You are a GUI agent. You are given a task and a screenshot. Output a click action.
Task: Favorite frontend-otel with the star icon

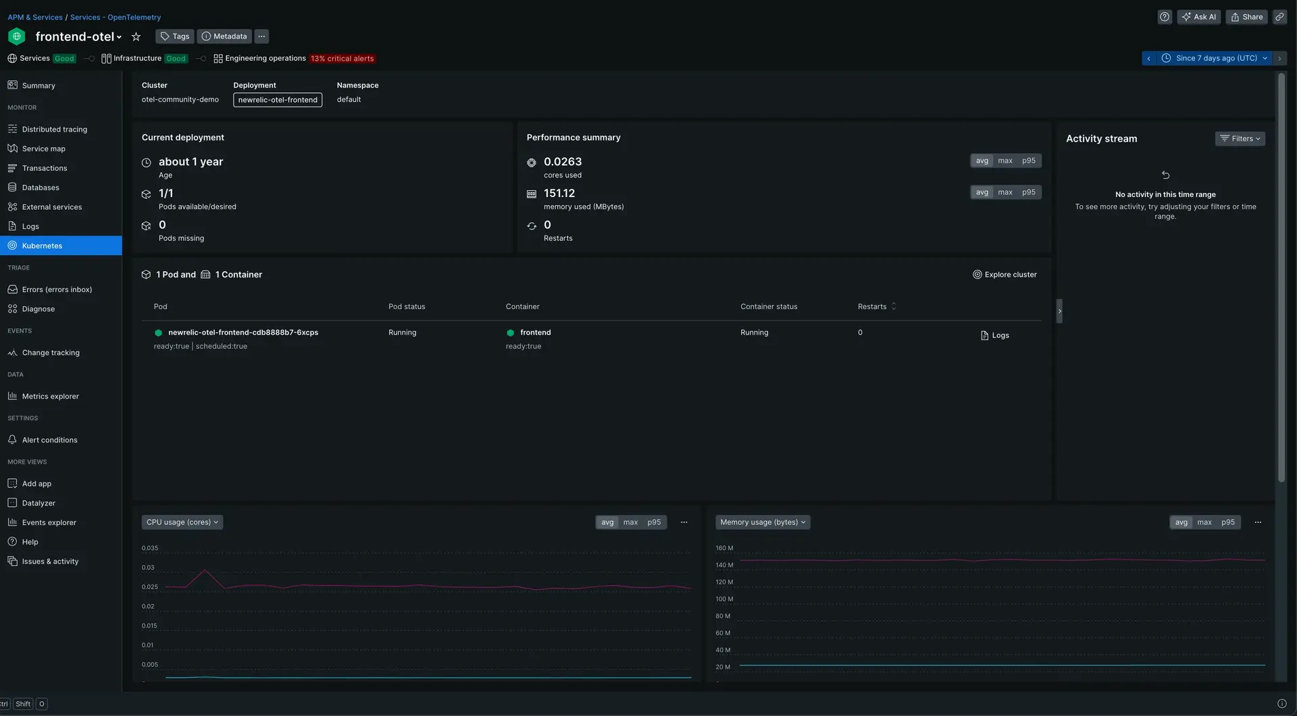[136, 36]
